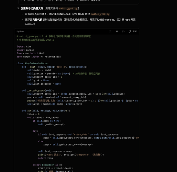Click the "return resp" line

click(45, 158)
